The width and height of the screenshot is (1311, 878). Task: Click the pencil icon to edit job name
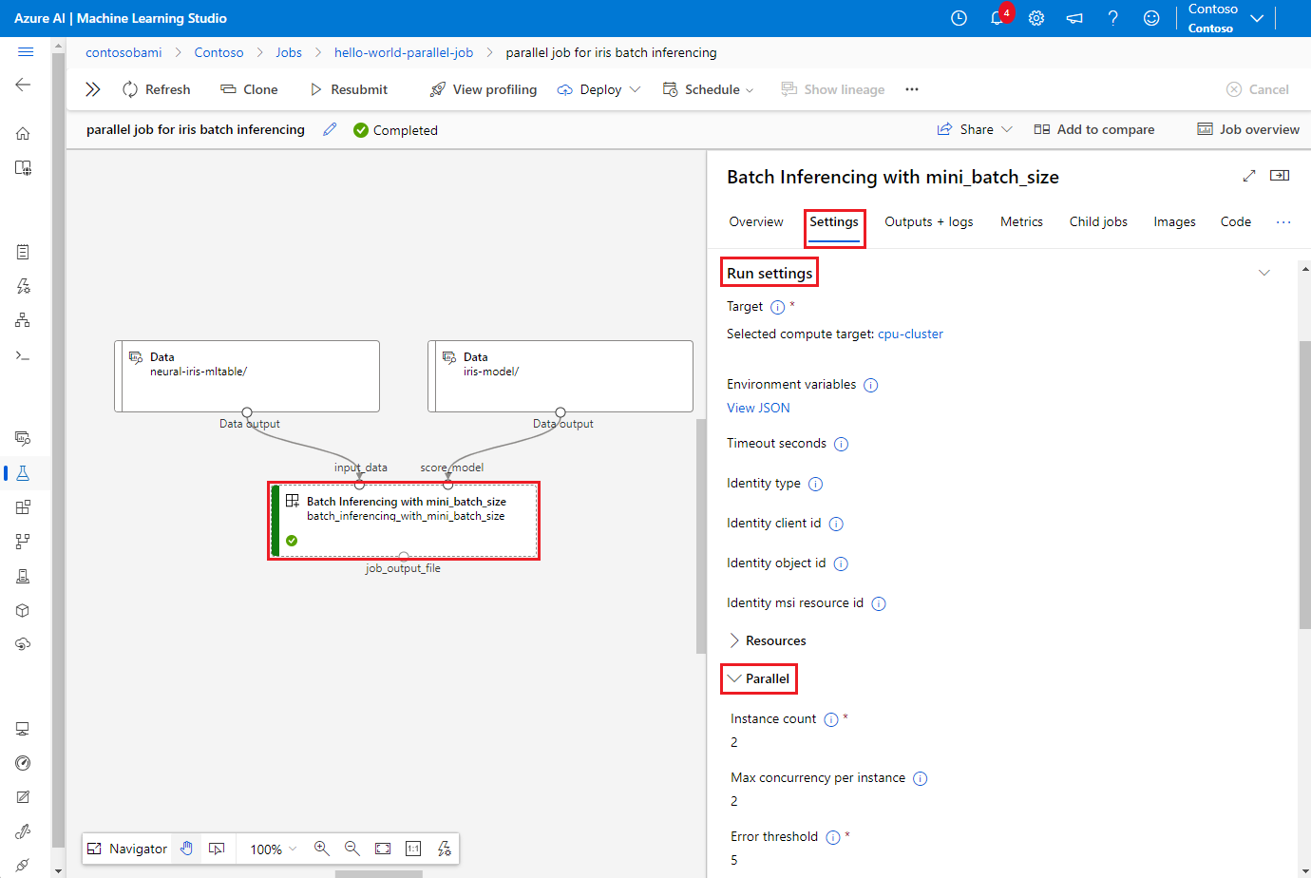(330, 129)
